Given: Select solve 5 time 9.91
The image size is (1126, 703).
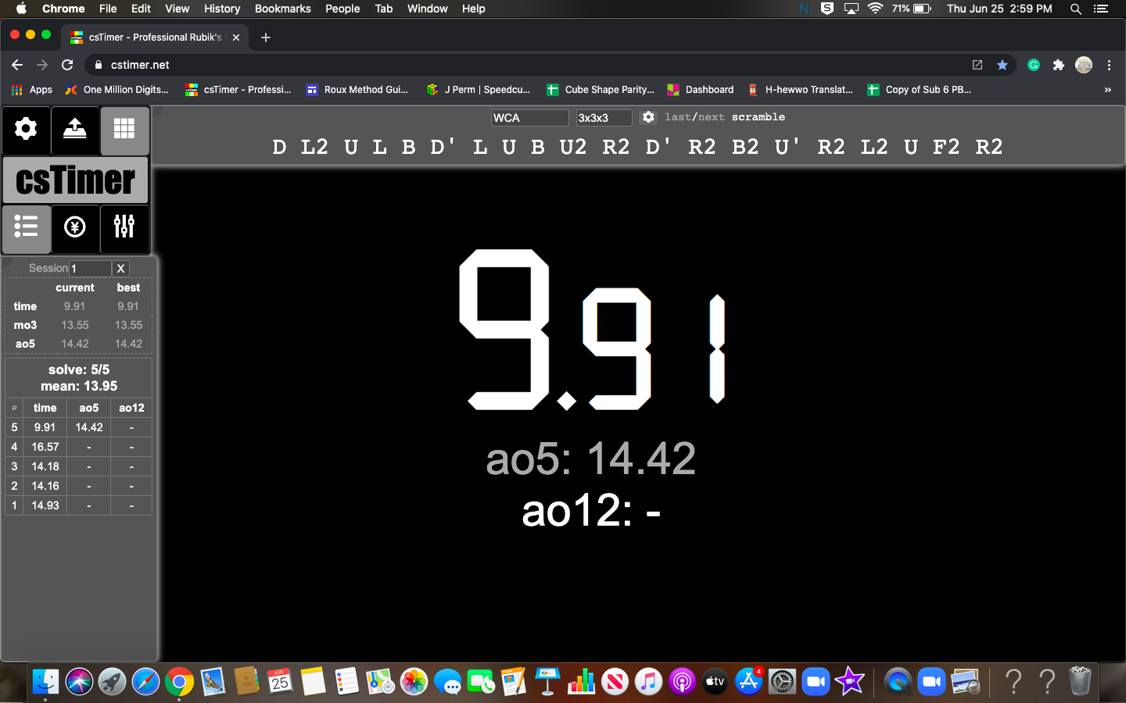Looking at the screenshot, I should click(x=45, y=427).
